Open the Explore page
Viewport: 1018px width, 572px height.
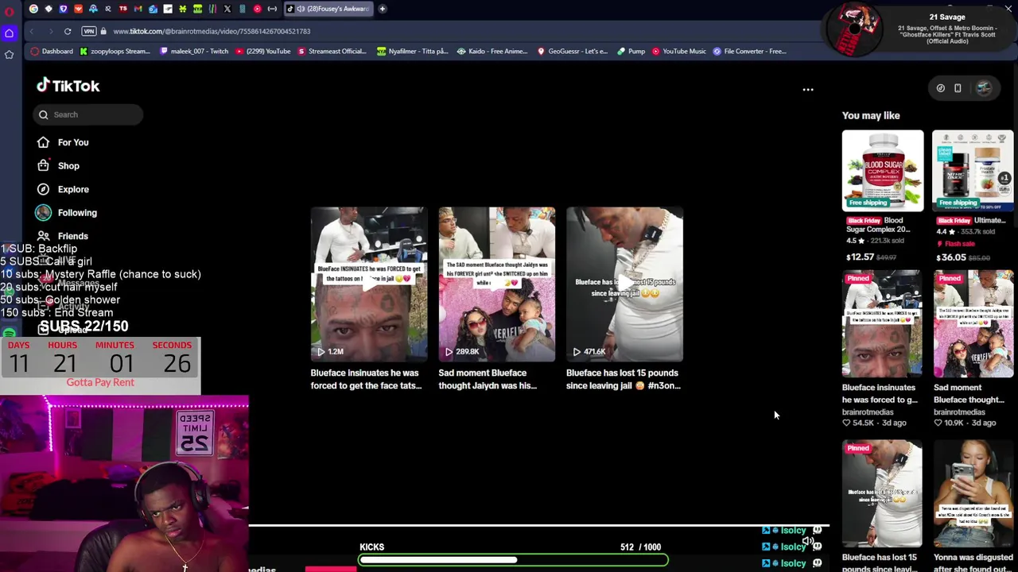[x=73, y=189]
